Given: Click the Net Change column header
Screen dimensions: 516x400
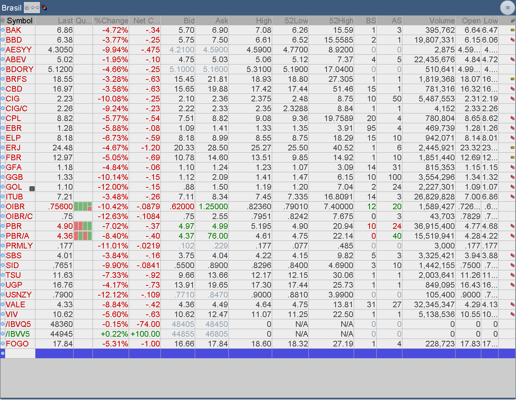Looking at the screenshot, I should (145, 21).
